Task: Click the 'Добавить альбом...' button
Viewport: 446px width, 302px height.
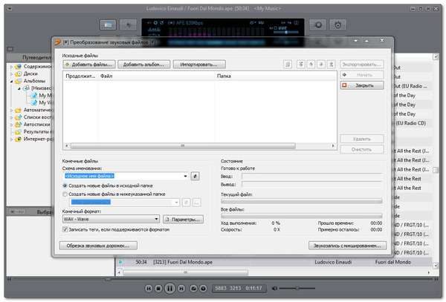Action: click(145, 65)
